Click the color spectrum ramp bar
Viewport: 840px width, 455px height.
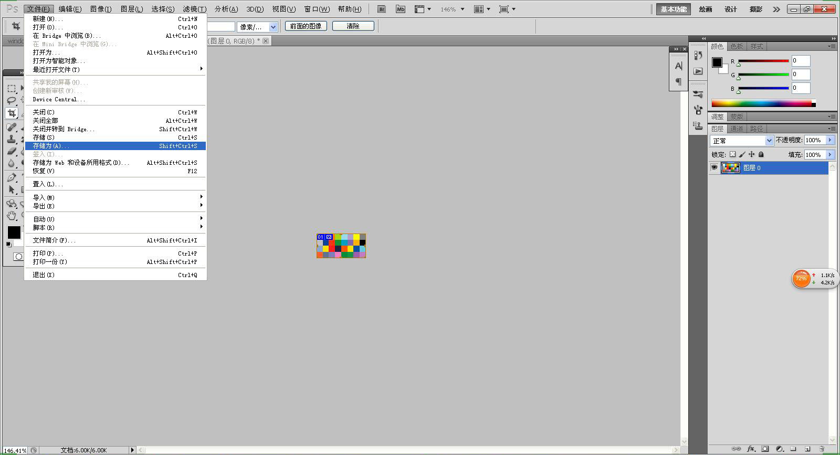(x=763, y=103)
